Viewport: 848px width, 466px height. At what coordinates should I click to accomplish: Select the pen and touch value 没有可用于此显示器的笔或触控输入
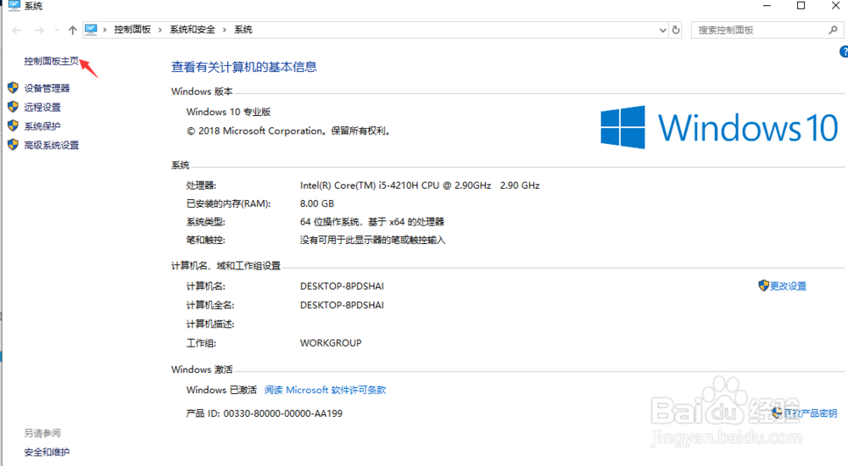(x=372, y=240)
